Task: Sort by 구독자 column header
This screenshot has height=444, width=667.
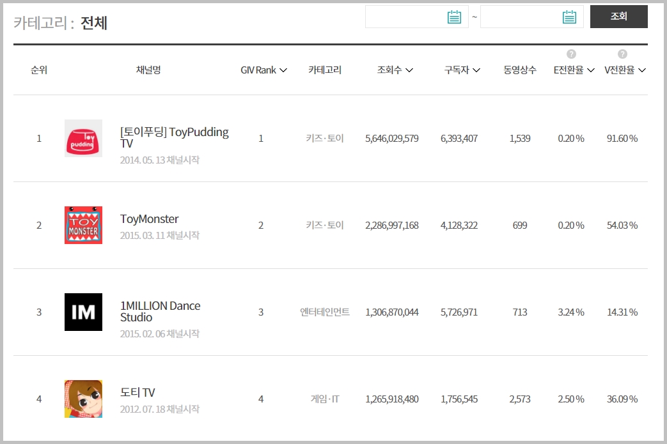Action: pyautogui.click(x=462, y=70)
